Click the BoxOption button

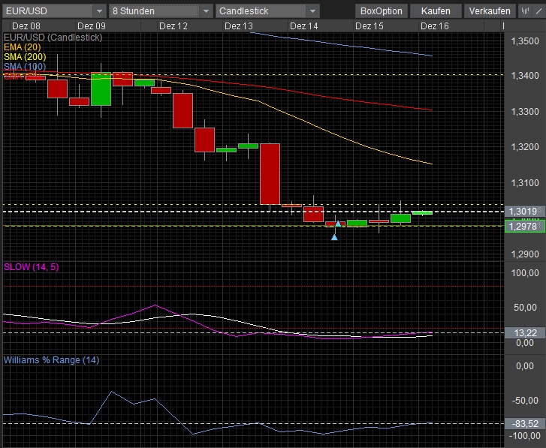click(382, 11)
